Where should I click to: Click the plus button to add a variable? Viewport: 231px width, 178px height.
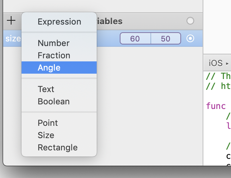(11, 21)
